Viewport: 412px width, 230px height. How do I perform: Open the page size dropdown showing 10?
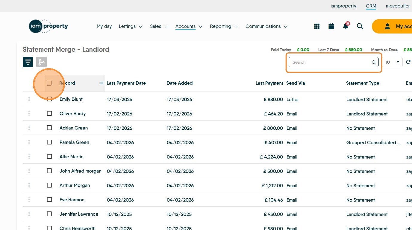tap(393, 62)
